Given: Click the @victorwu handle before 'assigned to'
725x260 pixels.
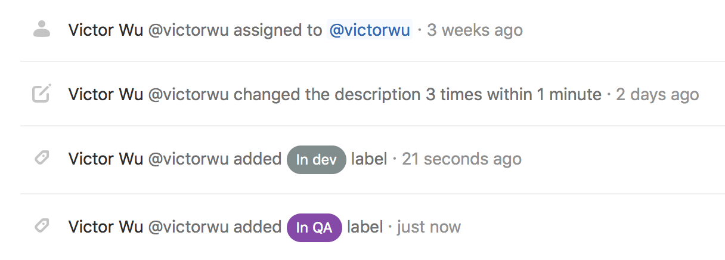Looking at the screenshot, I should (x=188, y=30).
